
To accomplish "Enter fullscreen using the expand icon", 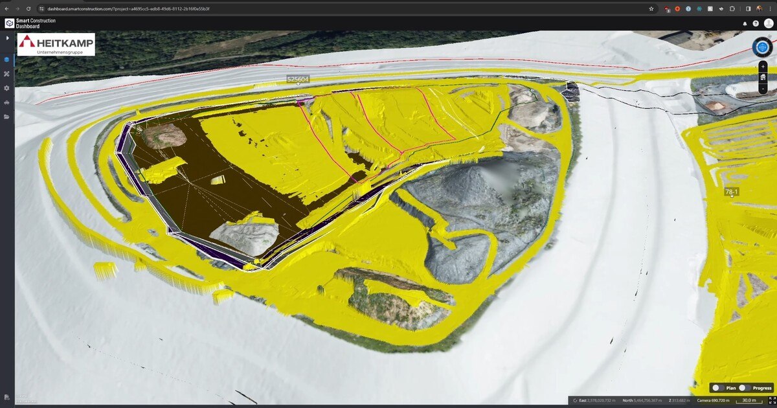I will (772, 401).
